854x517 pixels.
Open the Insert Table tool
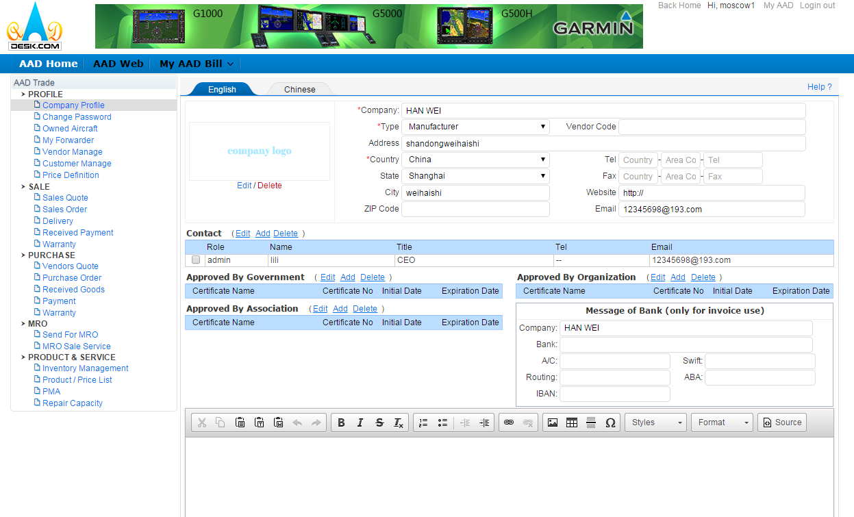[x=572, y=423]
